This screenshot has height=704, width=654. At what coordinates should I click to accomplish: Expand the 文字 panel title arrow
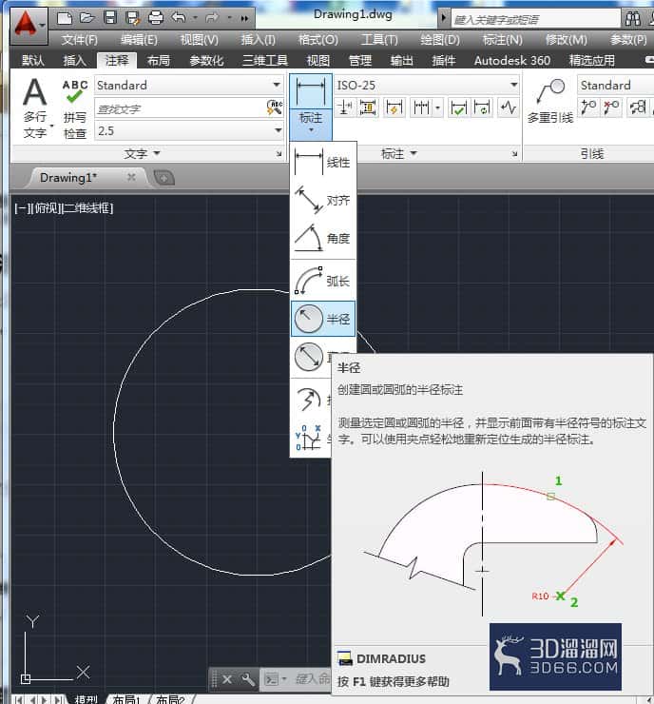[157, 153]
